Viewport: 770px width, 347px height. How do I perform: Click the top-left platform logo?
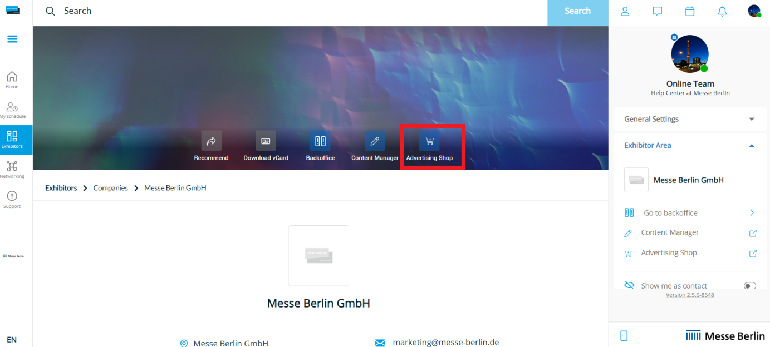(13, 9)
